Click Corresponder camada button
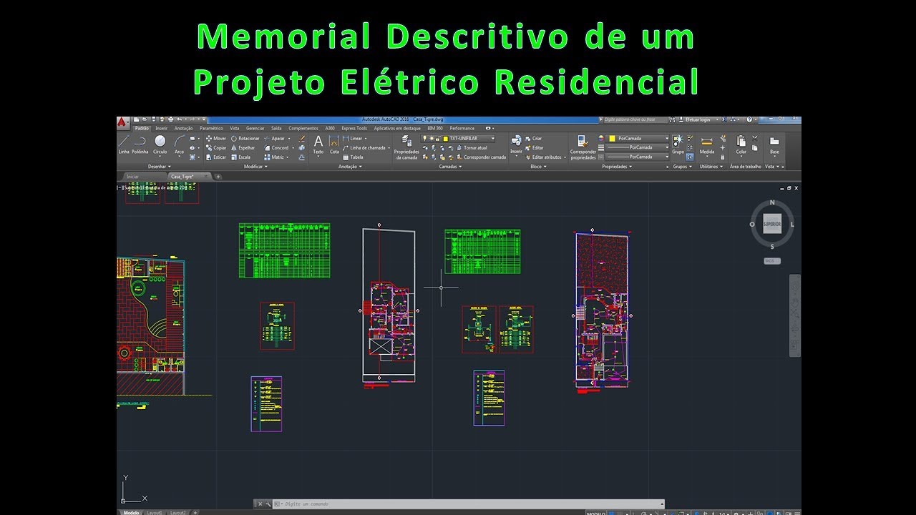Screen dimensions: 916x515 point(480,157)
